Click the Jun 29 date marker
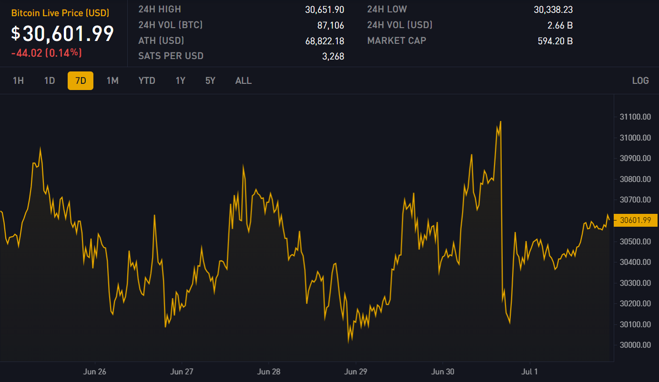This screenshot has height=382, width=659. 356,371
